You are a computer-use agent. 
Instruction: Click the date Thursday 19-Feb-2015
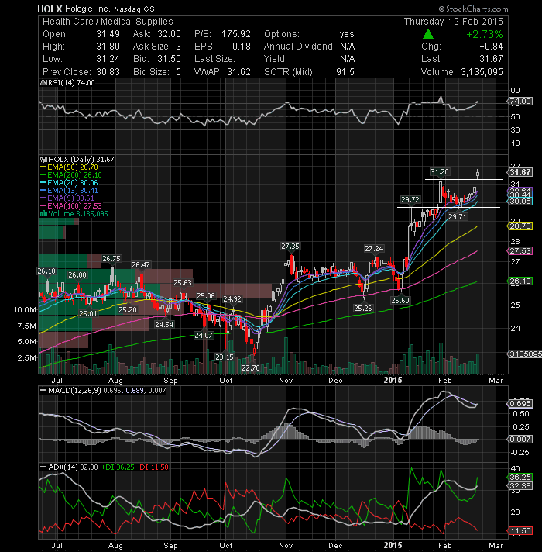point(454,22)
